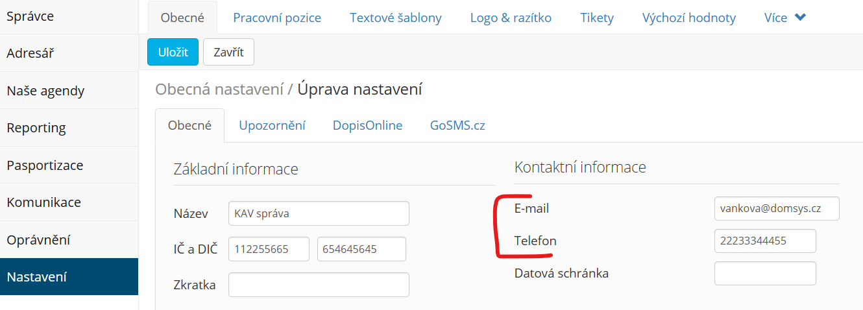The height and width of the screenshot is (310, 863).
Task: Focus the E-mail input field
Action: point(777,209)
